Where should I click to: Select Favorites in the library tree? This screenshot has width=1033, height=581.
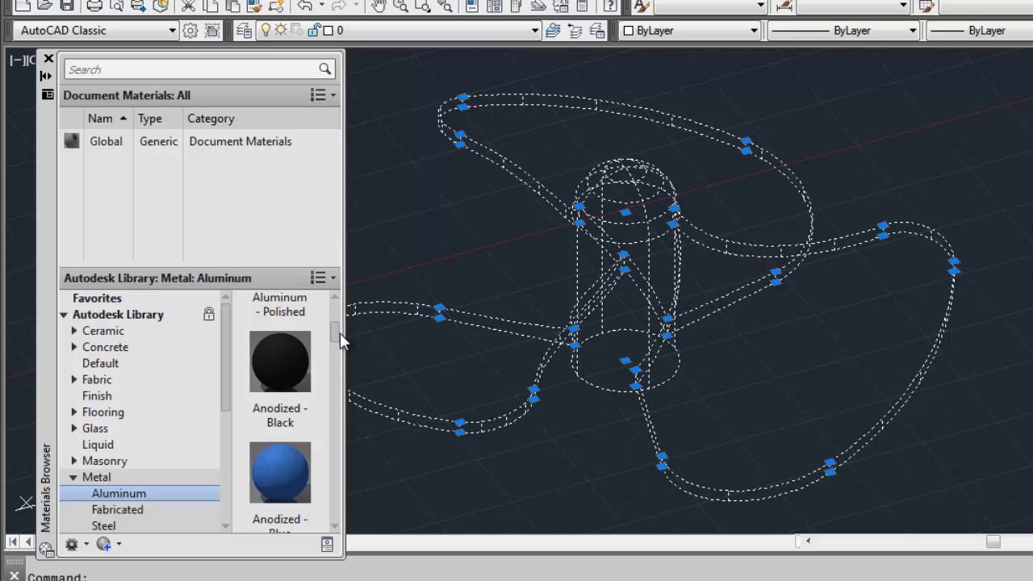point(97,298)
